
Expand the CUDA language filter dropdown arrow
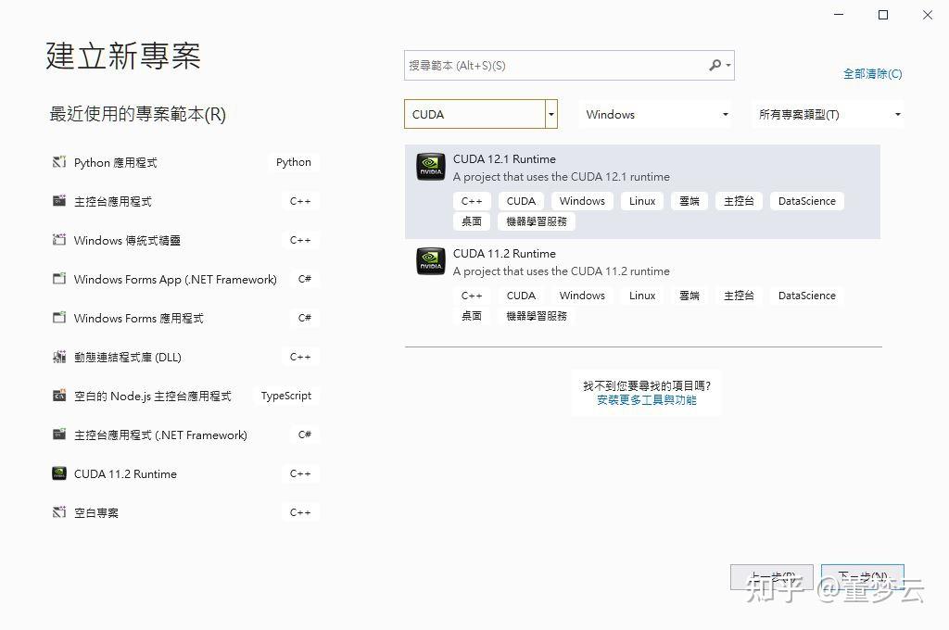click(x=550, y=113)
